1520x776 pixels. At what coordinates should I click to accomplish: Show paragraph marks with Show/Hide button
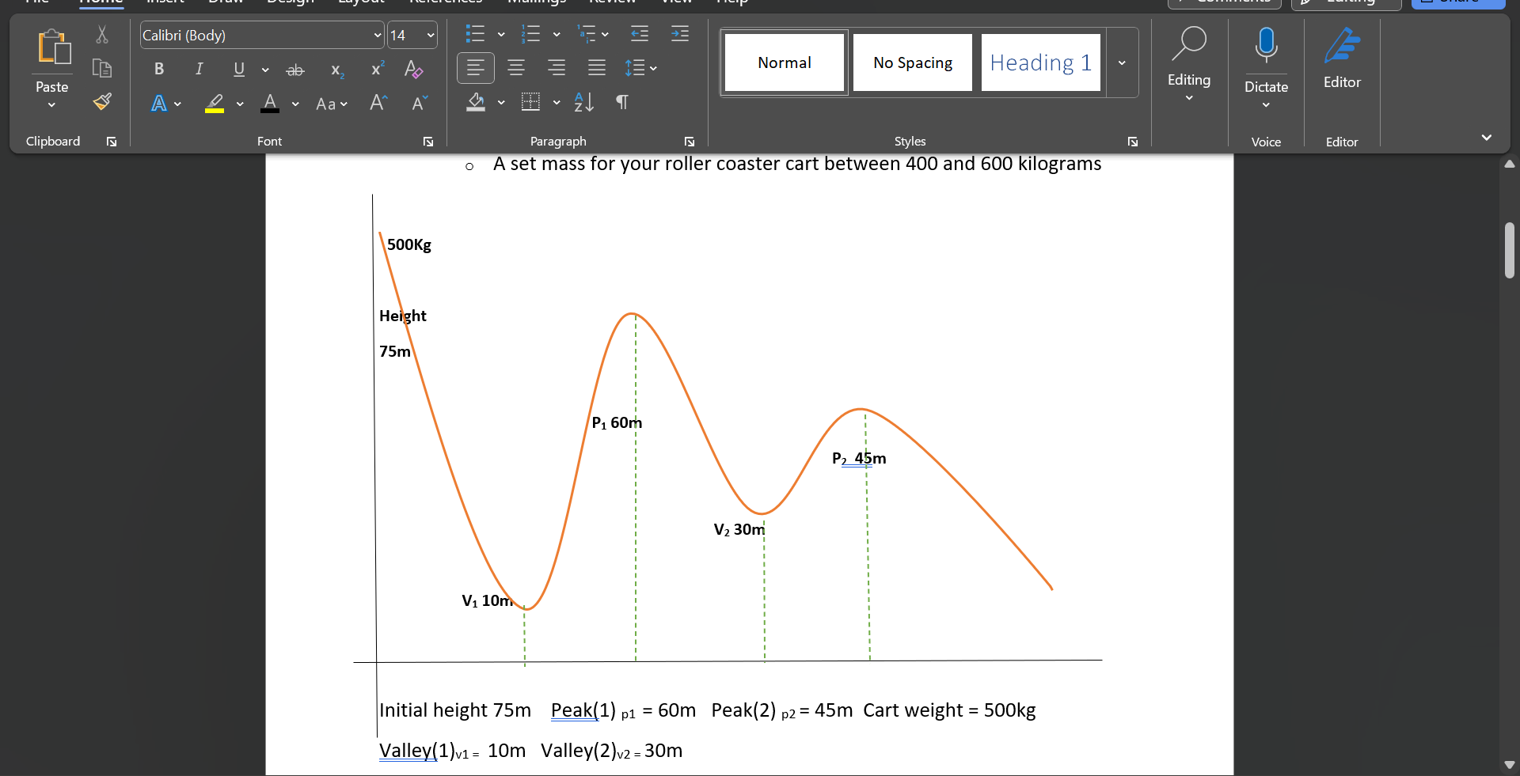click(x=622, y=102)
